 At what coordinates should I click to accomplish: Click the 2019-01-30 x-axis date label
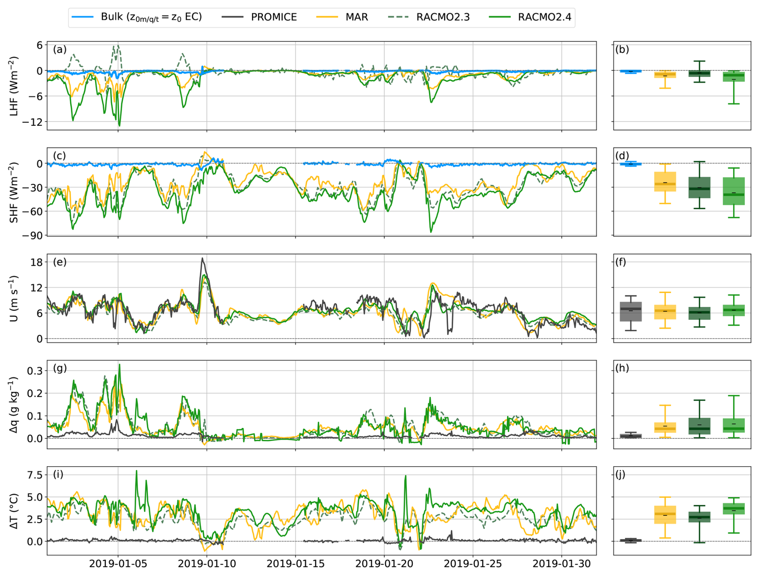click(561, 564)
